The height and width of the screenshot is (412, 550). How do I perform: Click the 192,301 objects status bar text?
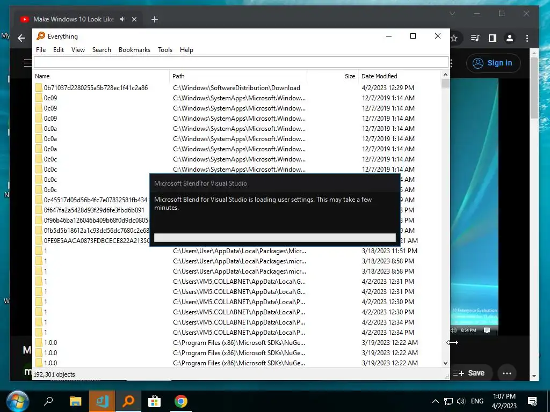tap(54, 374)
